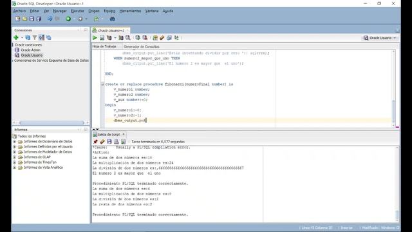Image resolution: width=412 pixels, height=232 pixels.
Task: Click the Explain Plan icon
Action: [109, 38]
